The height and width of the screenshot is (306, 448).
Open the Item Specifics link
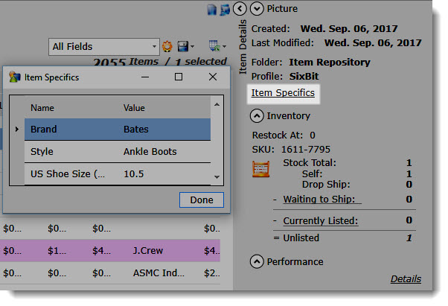pos(283,93)
